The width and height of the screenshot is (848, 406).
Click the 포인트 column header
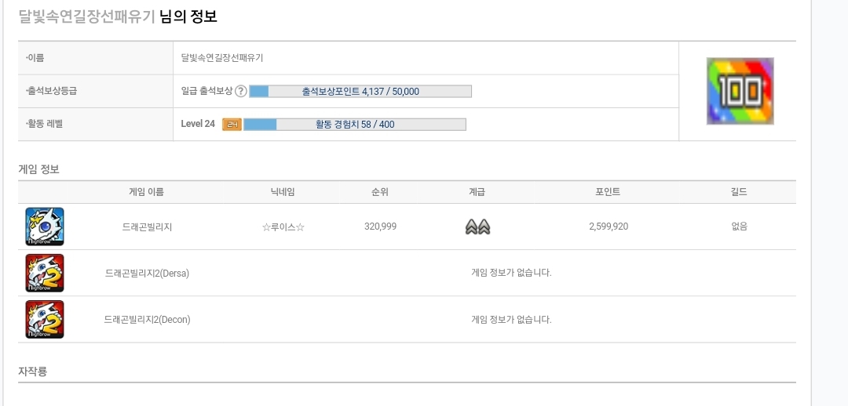608,192
